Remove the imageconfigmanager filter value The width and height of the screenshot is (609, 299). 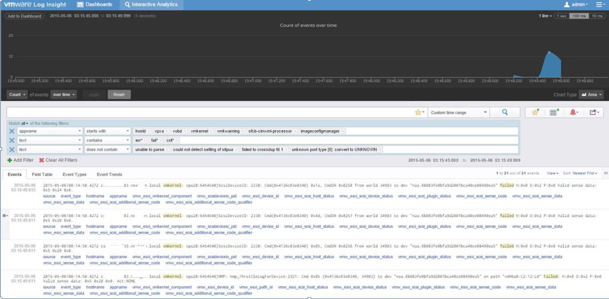(342, 131)
